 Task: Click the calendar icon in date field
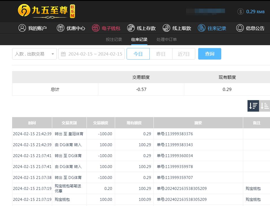[x=63, y=54]
